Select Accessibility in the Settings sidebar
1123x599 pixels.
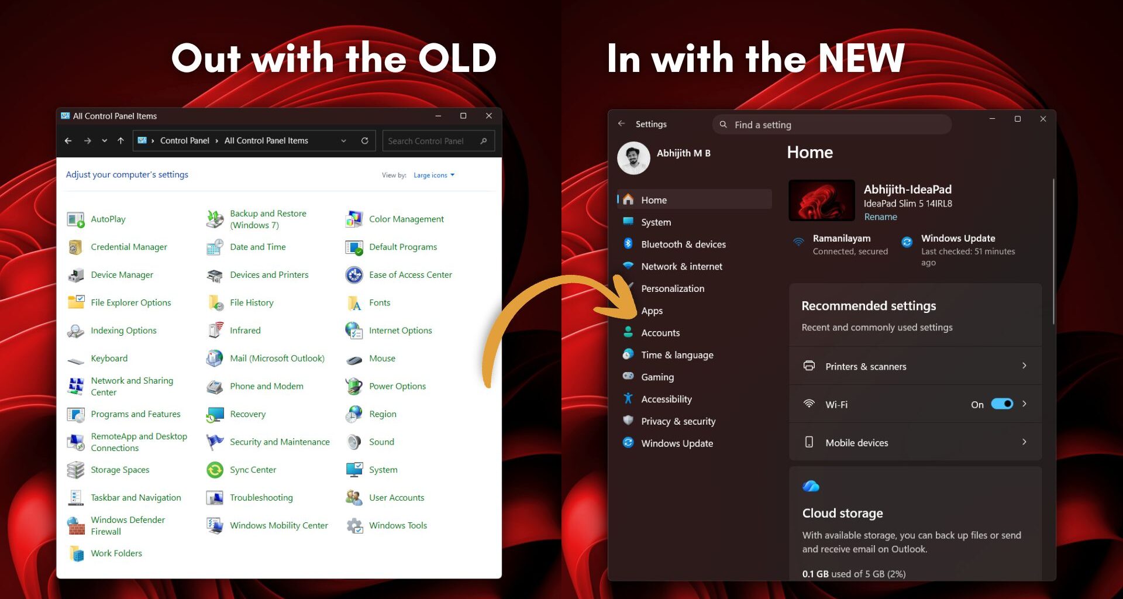point(666,399)
